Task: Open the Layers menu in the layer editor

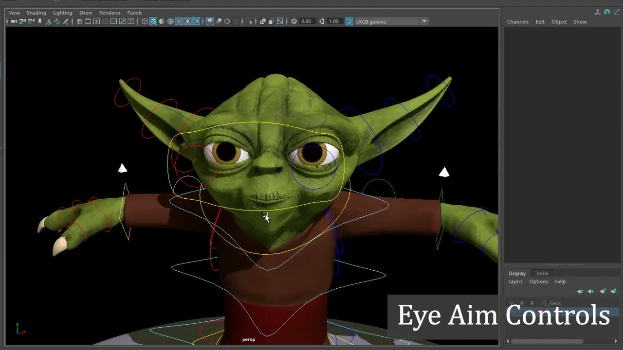Action: point(515,281)
